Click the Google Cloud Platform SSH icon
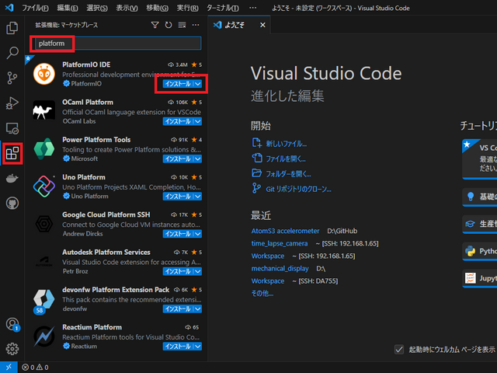 pyautogui.click(x=44, y=224)
